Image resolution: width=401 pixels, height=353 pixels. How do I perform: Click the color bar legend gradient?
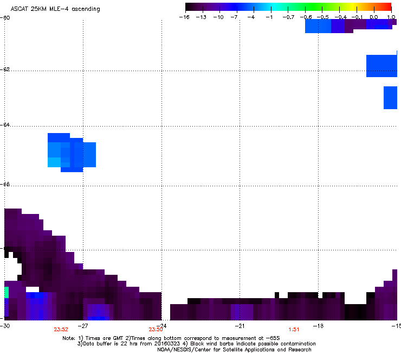point(288,7)
